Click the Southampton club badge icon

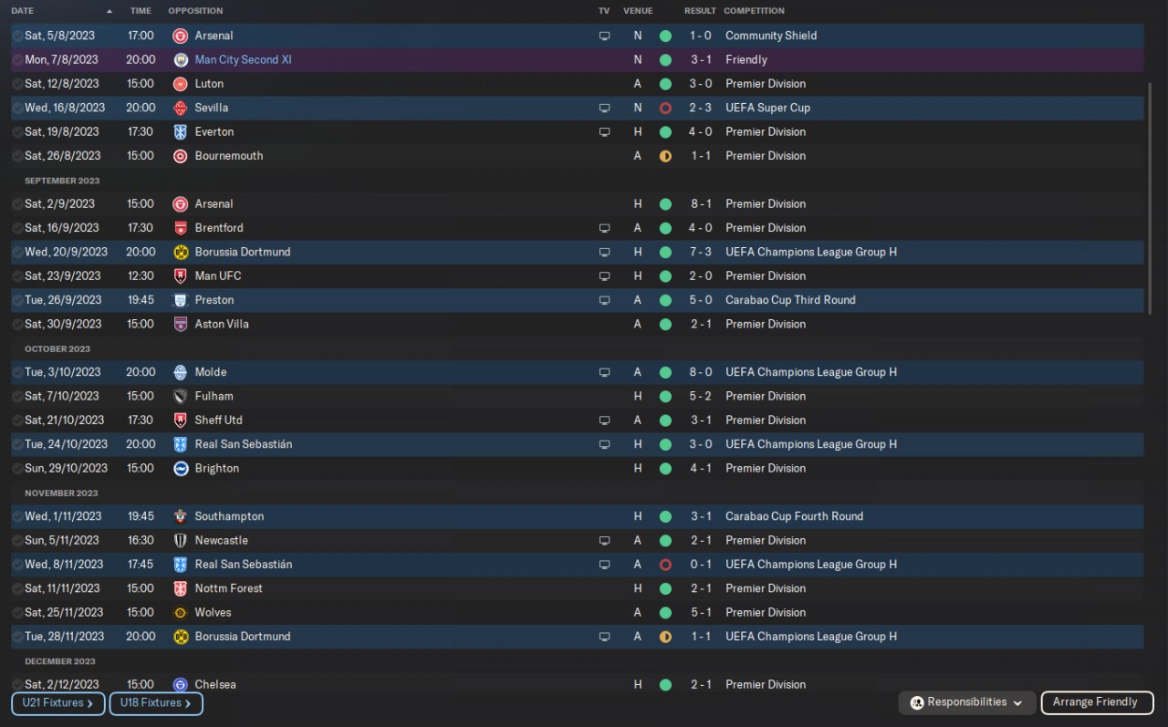(180, 516)
